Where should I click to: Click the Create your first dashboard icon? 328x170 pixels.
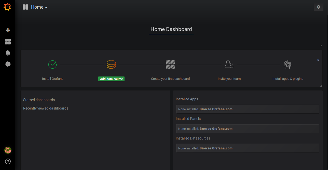coord(170,65)
